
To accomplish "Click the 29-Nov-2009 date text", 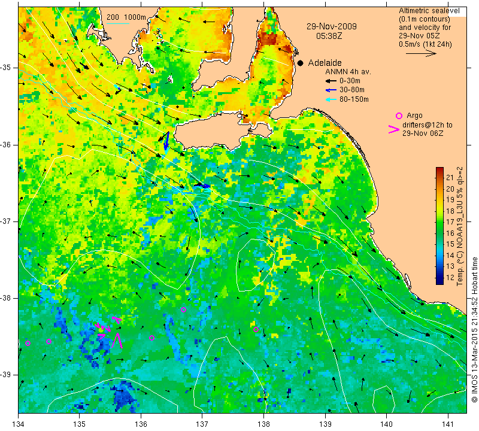I will 332,26.
